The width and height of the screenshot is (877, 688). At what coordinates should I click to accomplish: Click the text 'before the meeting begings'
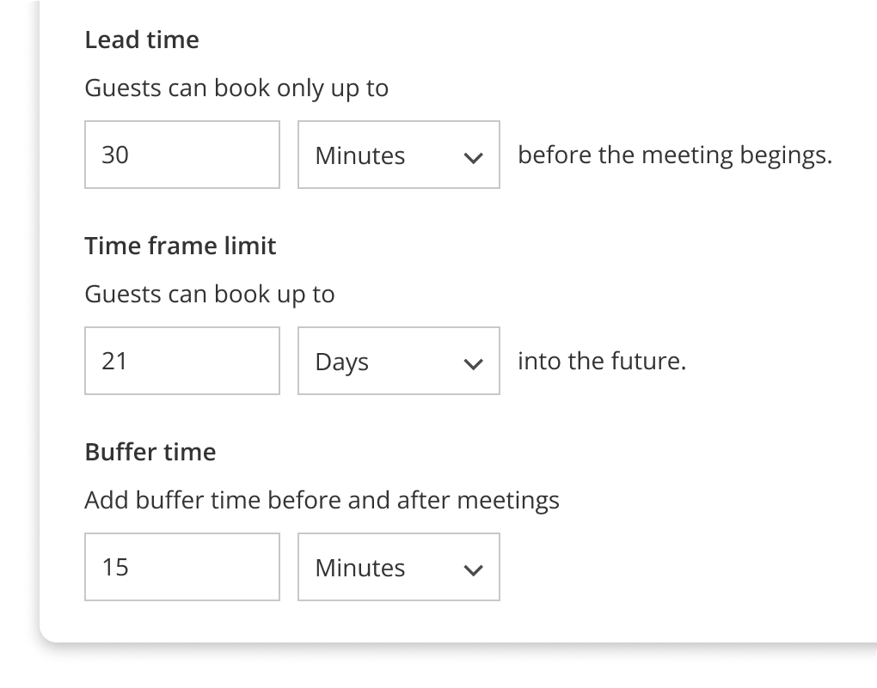[673, 155]
